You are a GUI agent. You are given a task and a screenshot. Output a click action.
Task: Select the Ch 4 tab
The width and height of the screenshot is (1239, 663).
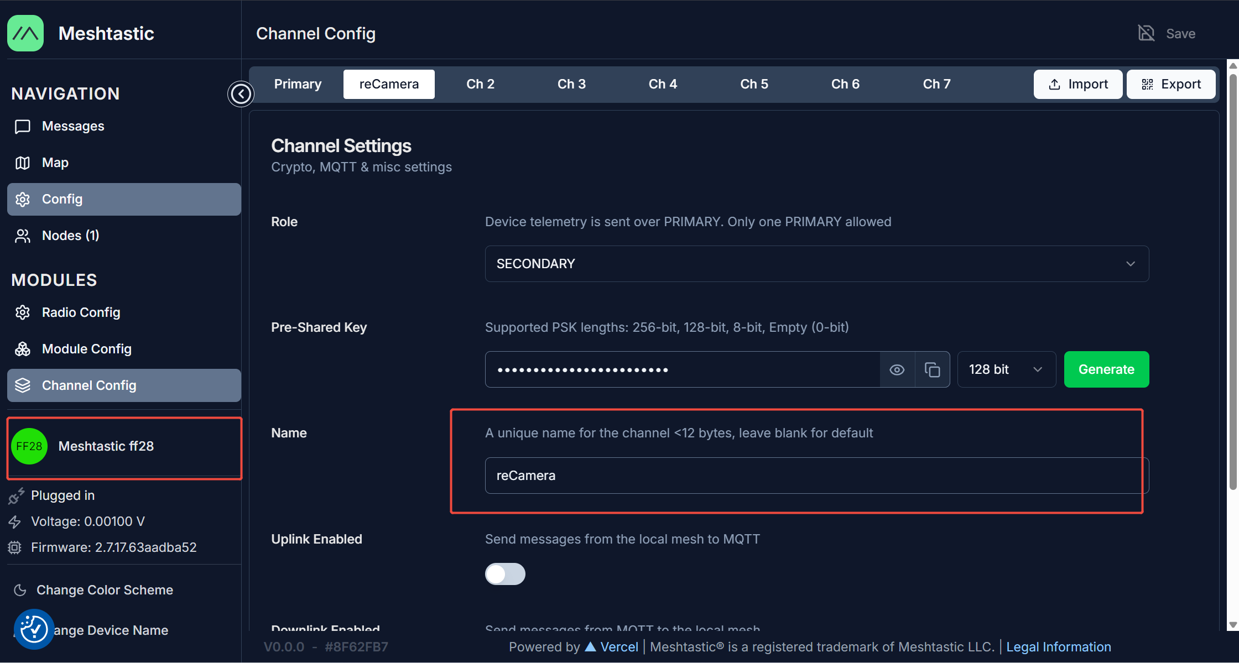click(x=663, y=84)
